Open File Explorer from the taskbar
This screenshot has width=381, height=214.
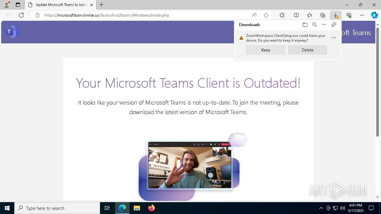click(x=137, y=208)
